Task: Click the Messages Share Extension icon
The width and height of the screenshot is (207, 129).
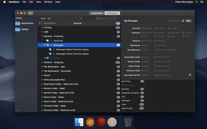Action: 50,54
